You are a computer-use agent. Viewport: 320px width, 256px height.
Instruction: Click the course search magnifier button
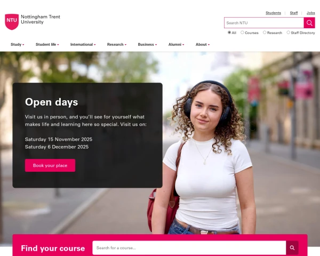pyautogui.click(x=292, y=247)
